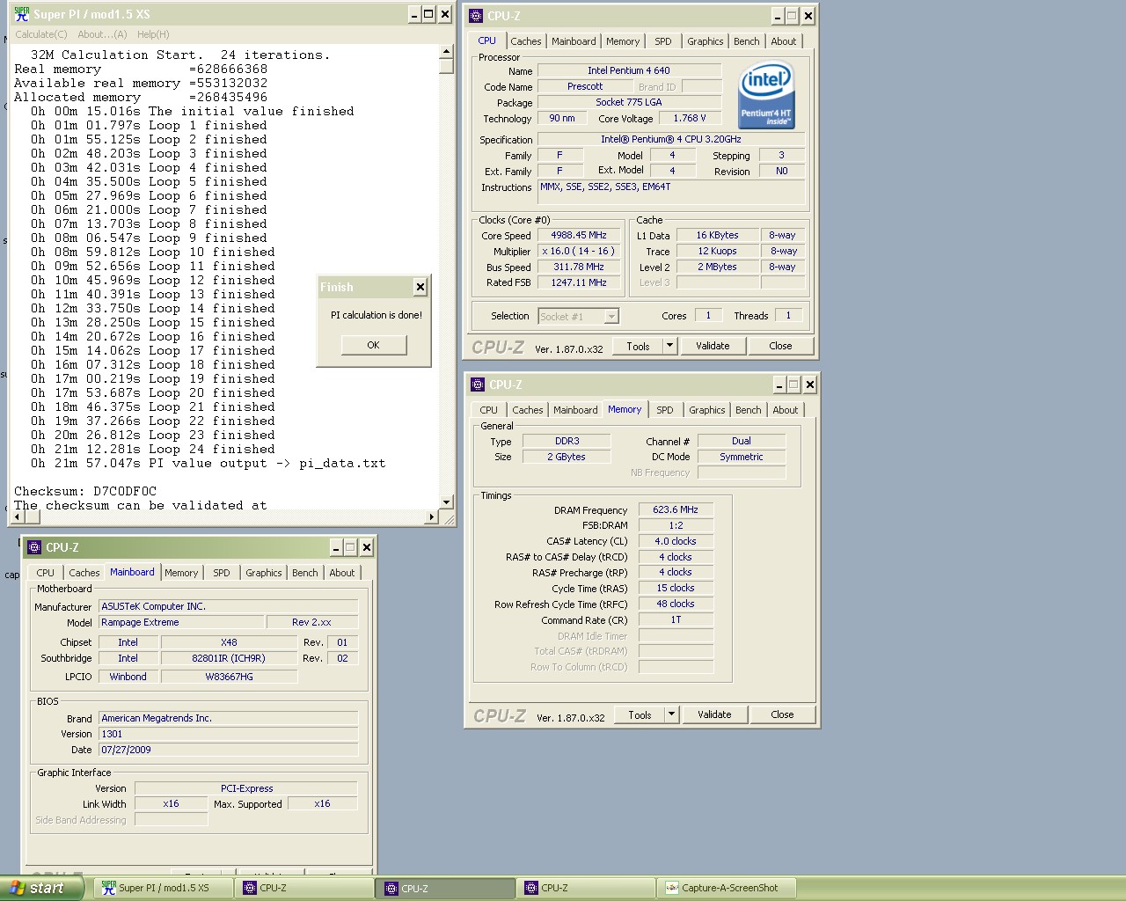The height and width of the screenshot is (901, 1126).
Task: Click the top CPU-Z window's title icon
Action: [476, 16]
